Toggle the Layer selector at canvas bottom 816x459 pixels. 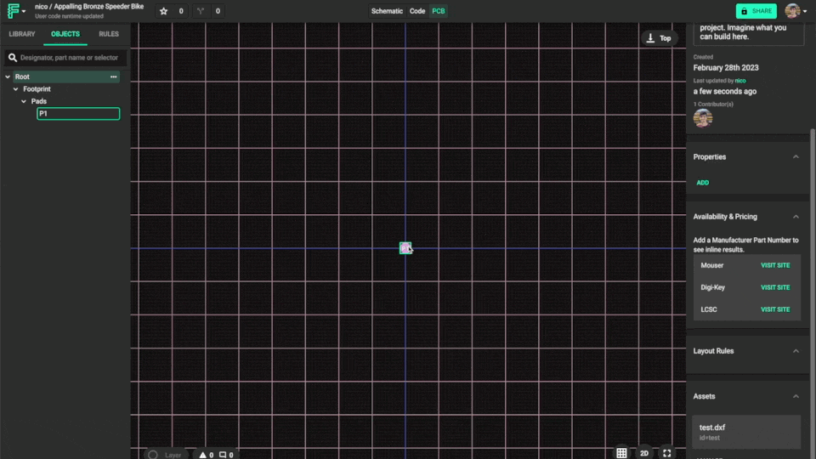point(164,454)
